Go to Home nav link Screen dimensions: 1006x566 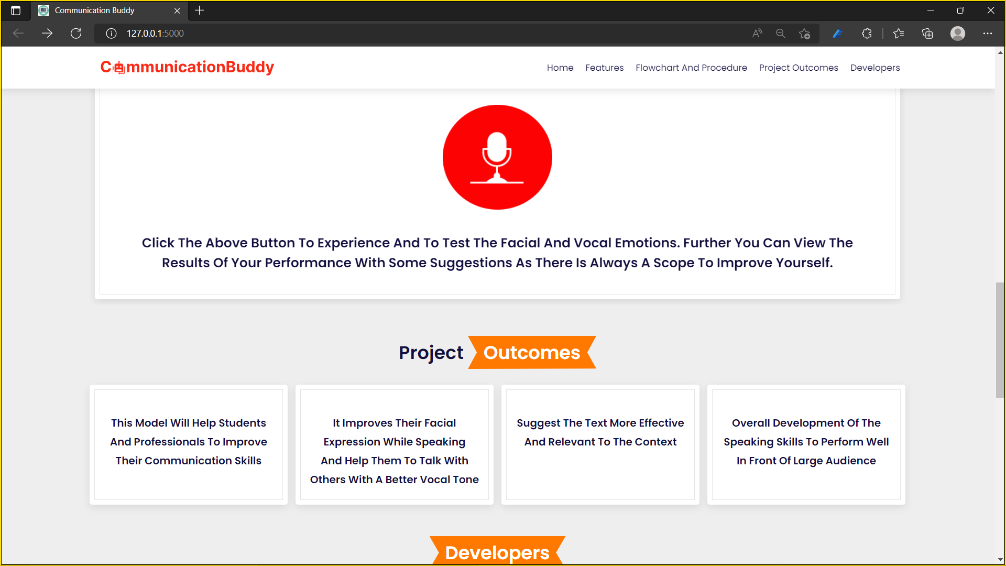(x=560, y=68)
